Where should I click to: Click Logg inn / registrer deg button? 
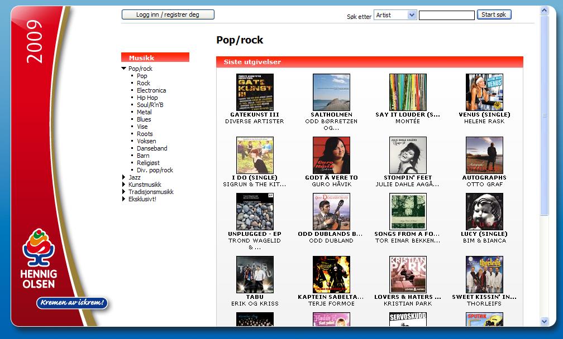168,14
